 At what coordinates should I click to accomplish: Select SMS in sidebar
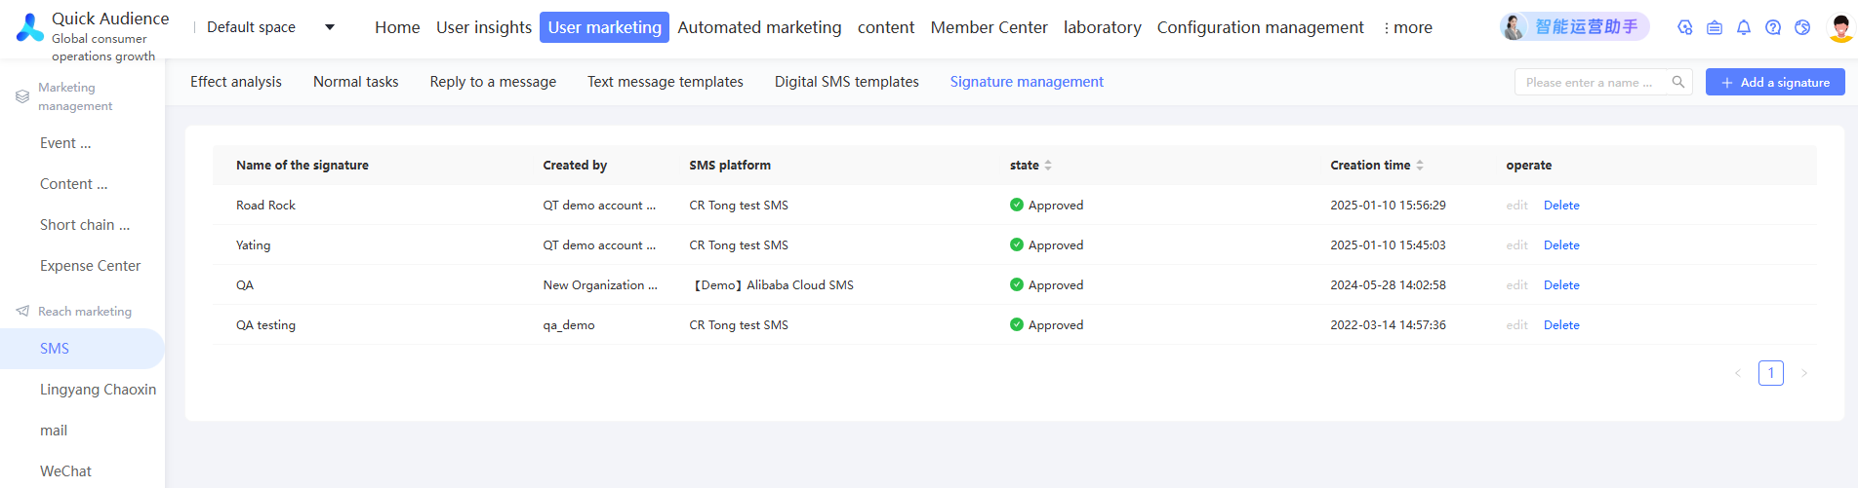click(82, 349)
